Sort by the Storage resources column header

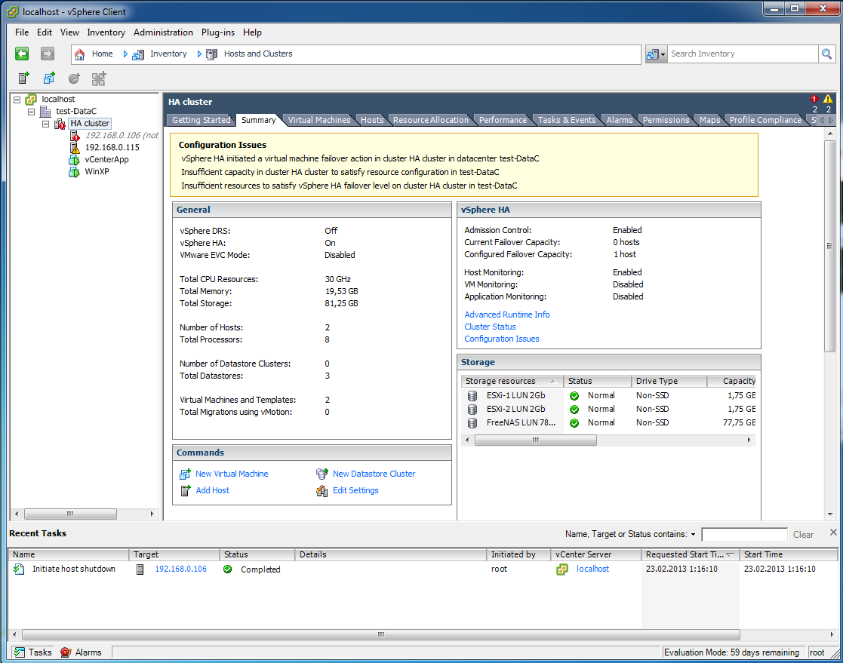pos(511,381)
